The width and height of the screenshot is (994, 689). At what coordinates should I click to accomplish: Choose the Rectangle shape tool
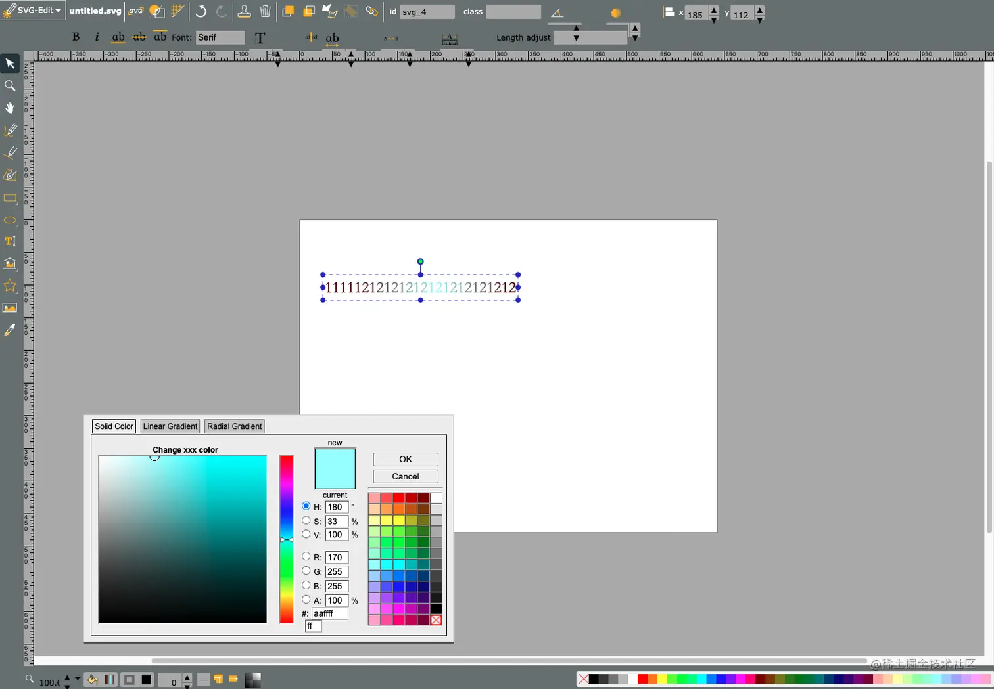pos(10,198)
